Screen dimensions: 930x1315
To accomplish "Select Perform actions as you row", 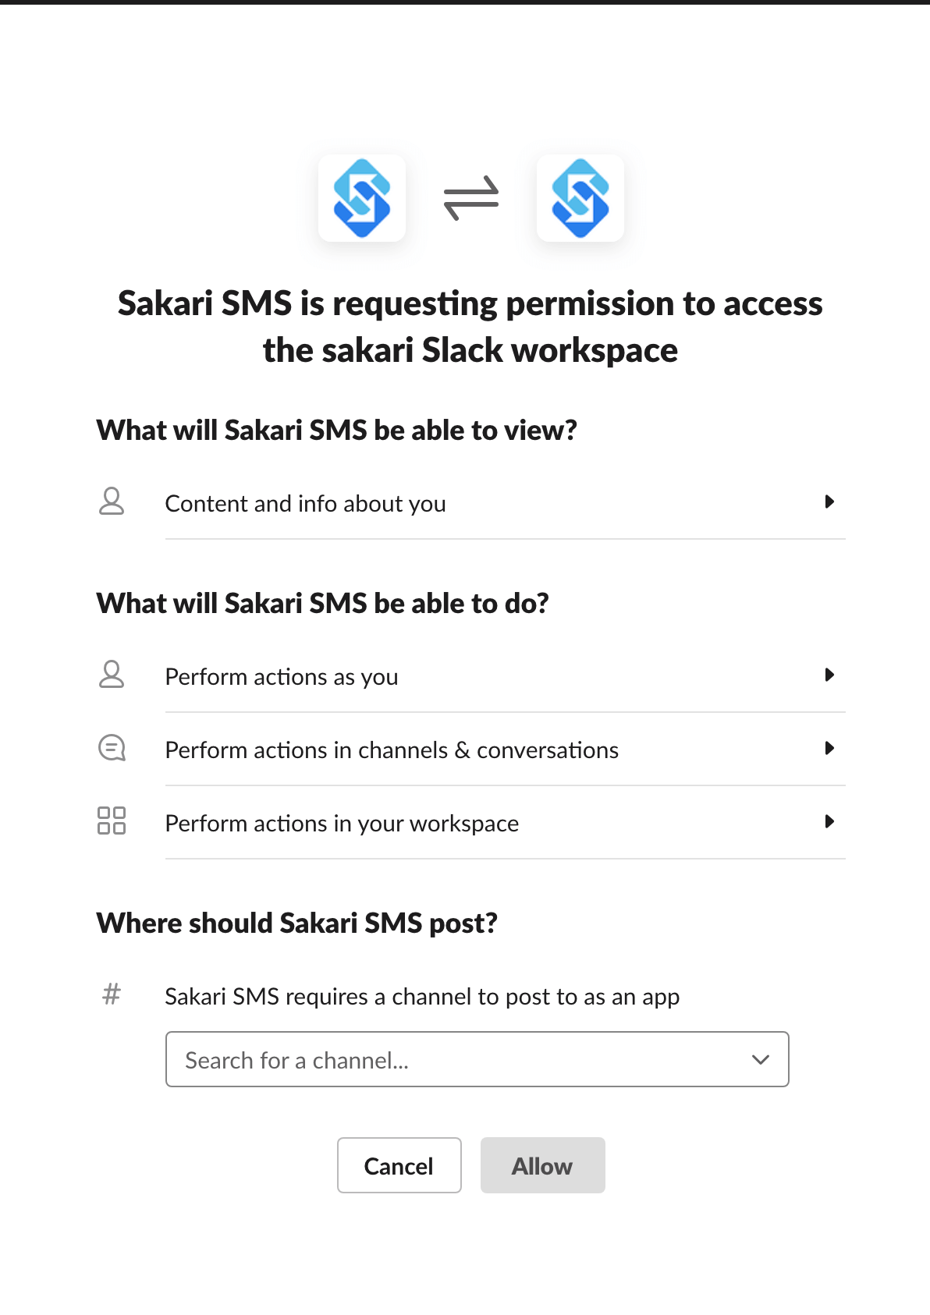I will click(x=471, y=676).
